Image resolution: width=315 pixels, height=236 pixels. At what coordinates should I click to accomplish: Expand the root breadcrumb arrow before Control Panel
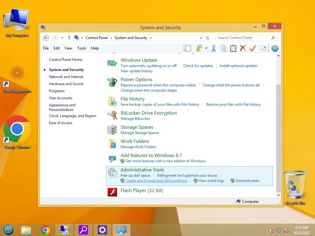pyautogui.click(x=82, y=38)
